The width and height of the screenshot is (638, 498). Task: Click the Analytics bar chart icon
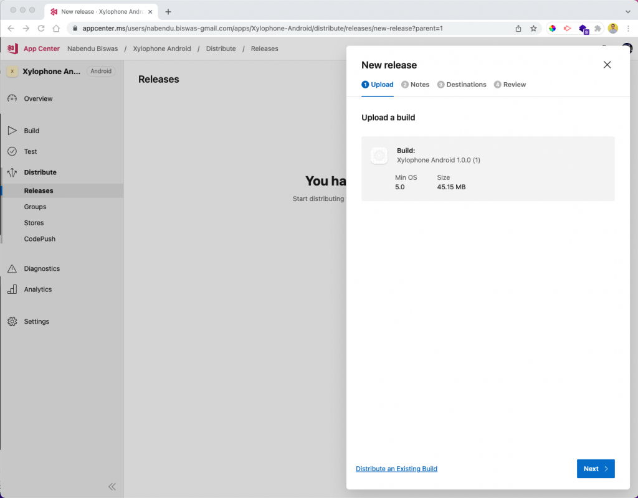pyautogui.click(x=12, y=289)
